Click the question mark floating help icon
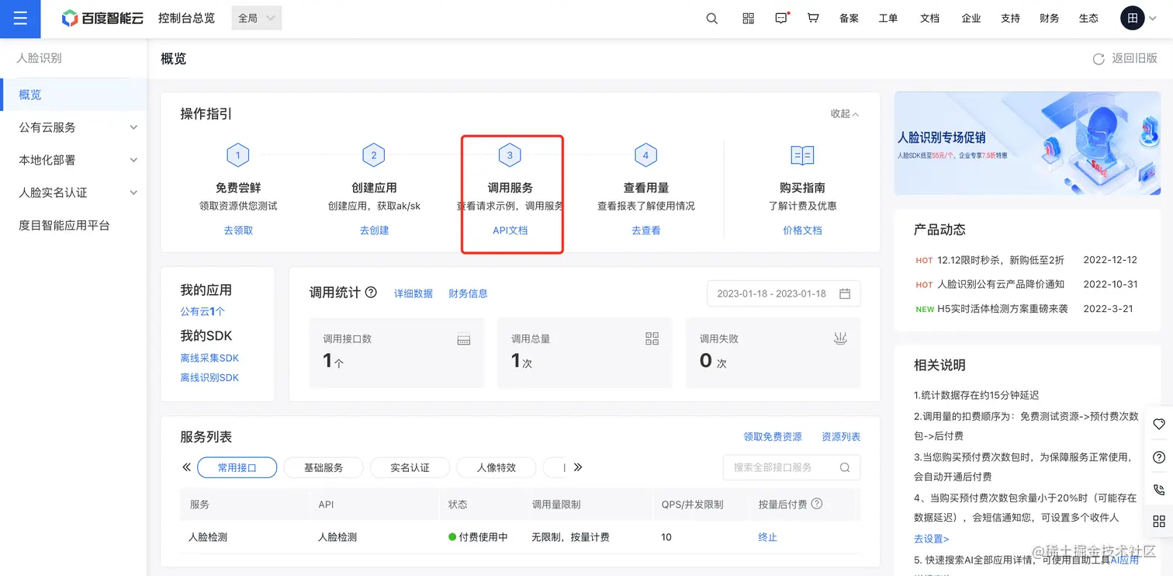This screenshot has height=576, width=1173. click(1159, 456)
